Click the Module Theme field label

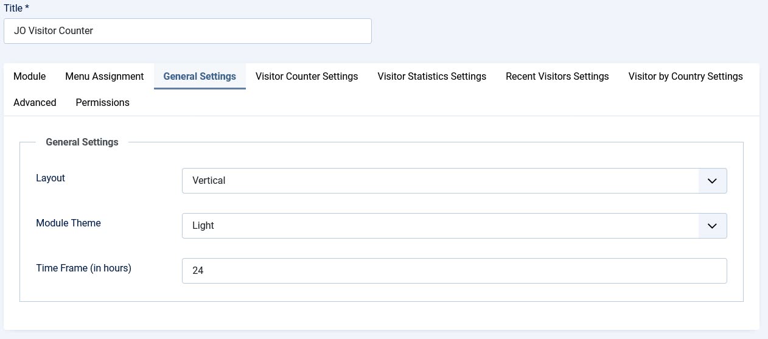point(68,223)
